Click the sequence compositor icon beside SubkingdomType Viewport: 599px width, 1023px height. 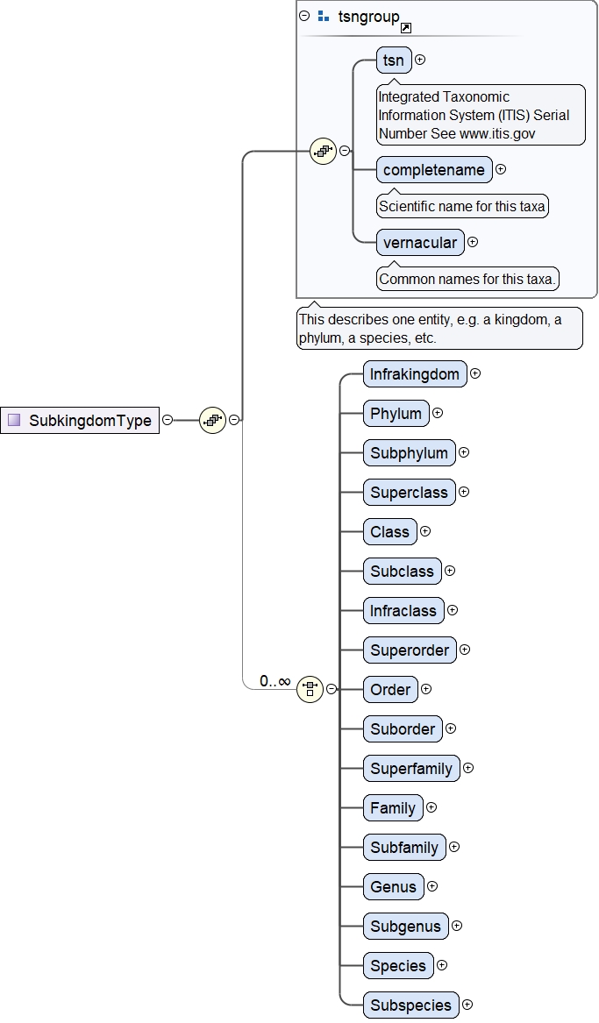pyautogui.click(x=213, y=420)
